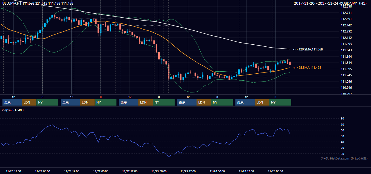
Task: Click the 11/22 12:00 date label
Action: [x=130, y=171]
